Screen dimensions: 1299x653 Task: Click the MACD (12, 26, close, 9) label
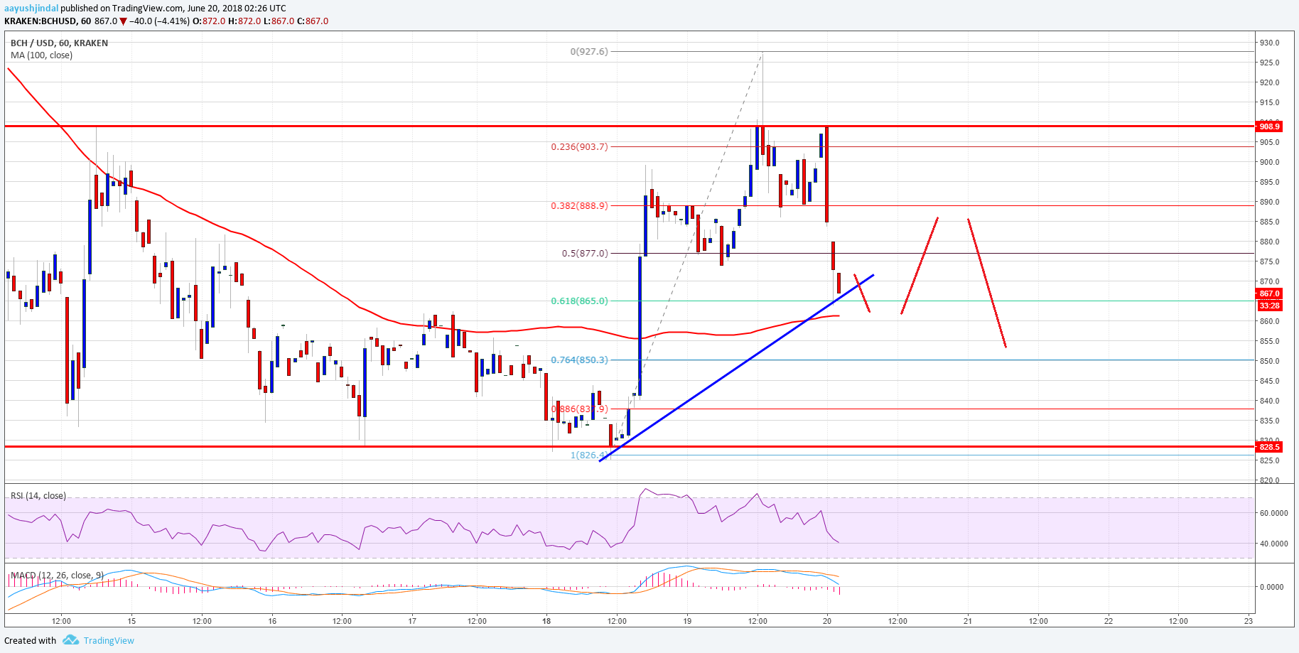point(57,575)
